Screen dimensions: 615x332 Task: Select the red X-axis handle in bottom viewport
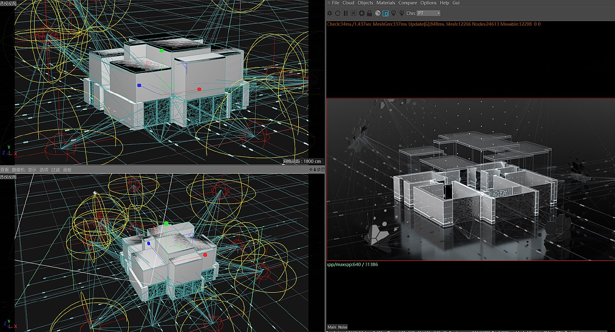(205, 255)
